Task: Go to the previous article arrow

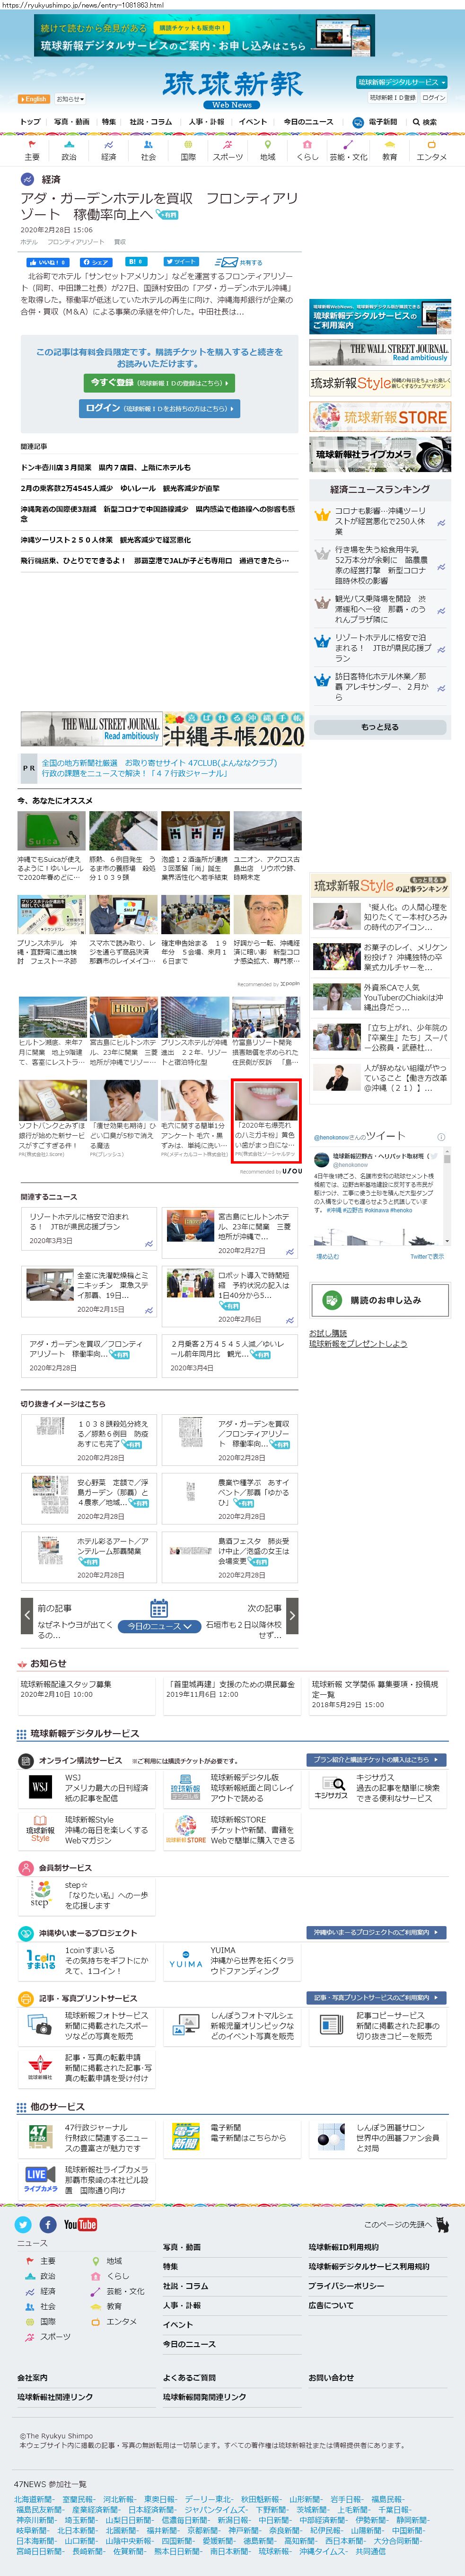Action: click(x=27, y=1614)
